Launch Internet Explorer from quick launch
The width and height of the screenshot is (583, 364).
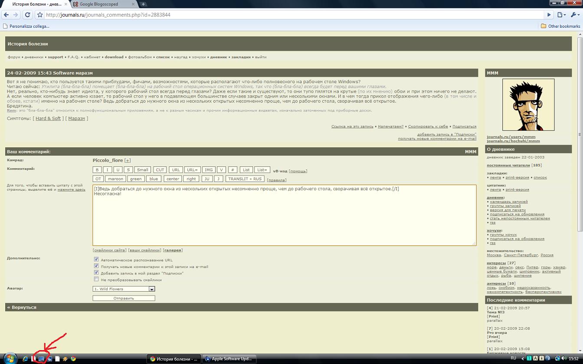[x=25, y=358]
